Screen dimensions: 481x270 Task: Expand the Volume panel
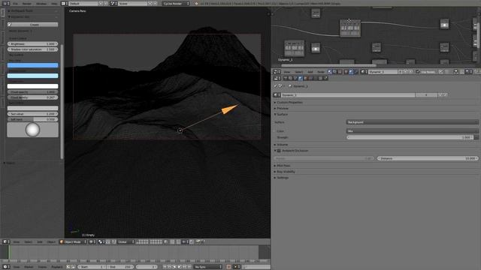(x=283, y=145)
